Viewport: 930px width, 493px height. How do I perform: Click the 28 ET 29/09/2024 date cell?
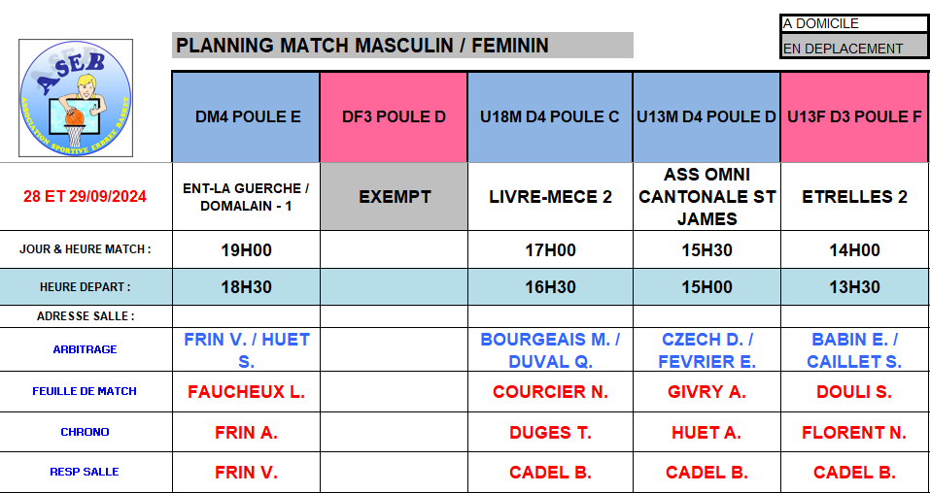point(86,197)
